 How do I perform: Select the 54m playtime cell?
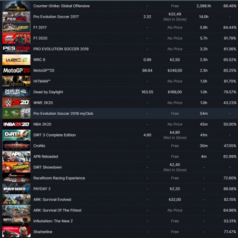click(204, 114)
